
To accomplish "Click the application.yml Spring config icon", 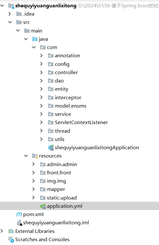I will [x=43, y=206].
